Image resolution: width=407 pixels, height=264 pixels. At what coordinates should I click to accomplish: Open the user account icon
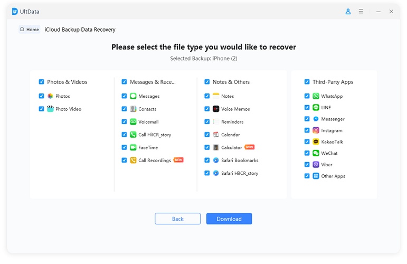pyautogui.click(x=348, y=12)
